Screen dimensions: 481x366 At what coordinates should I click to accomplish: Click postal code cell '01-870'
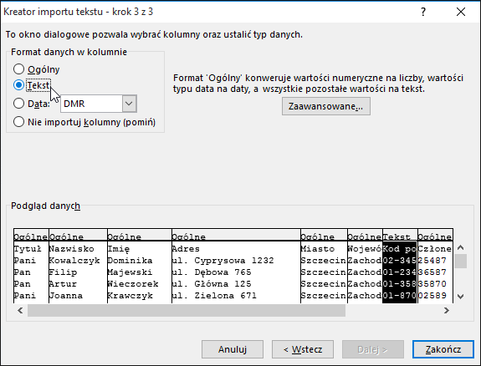pyautogui.click(x=400, y=296)
